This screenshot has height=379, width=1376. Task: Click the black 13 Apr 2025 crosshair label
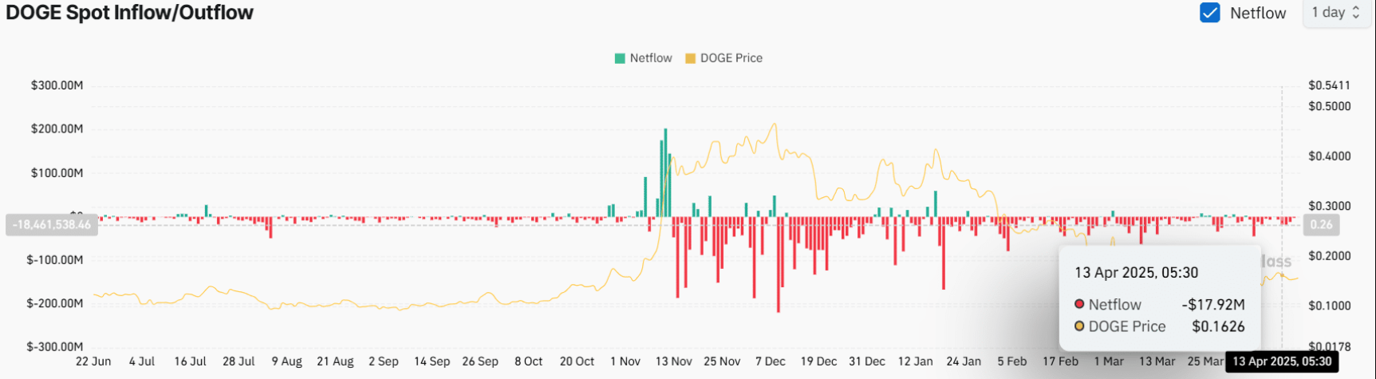click(x=1282, y=361)
